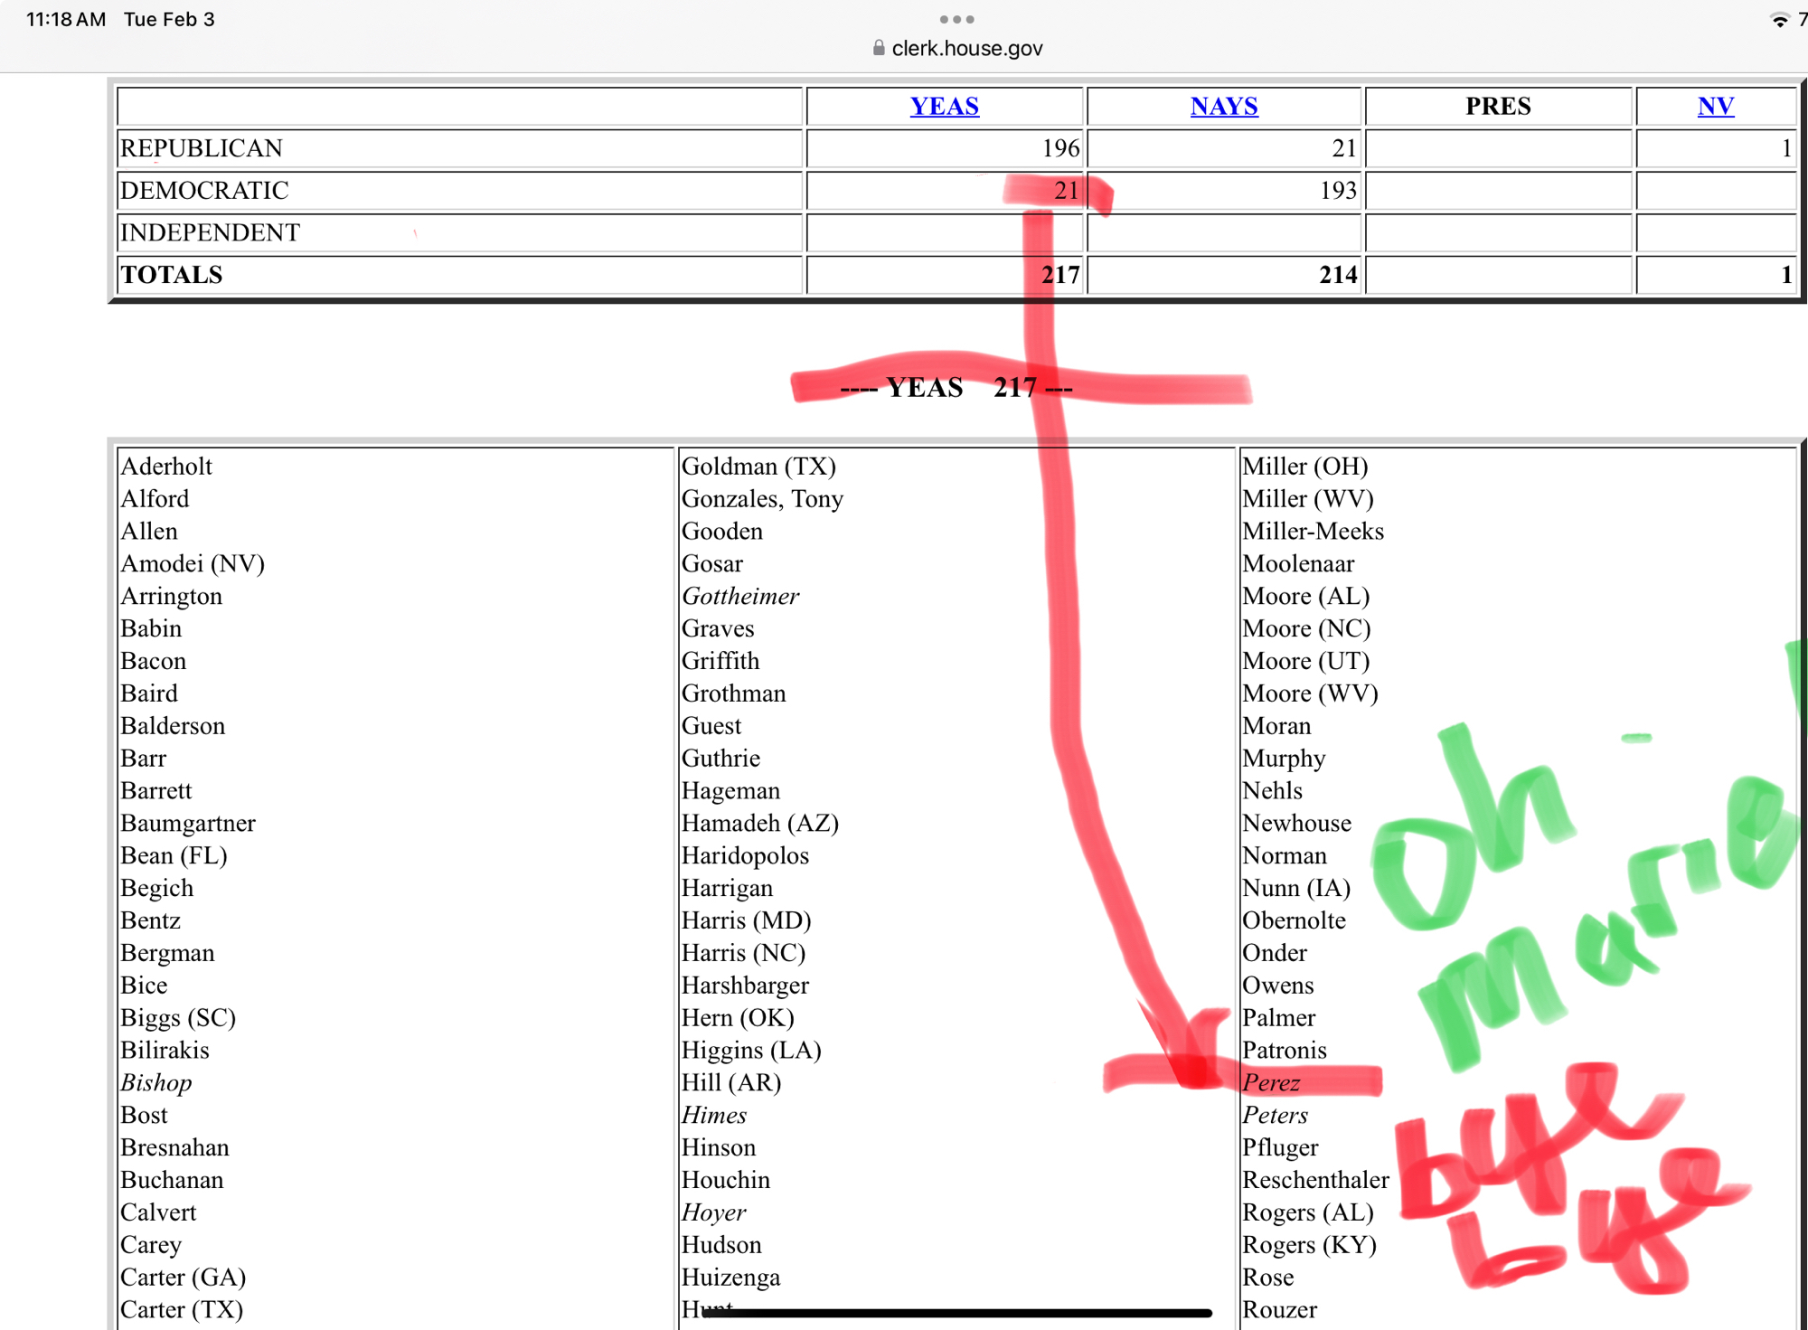Image resolution: width=1808 pixels, height=1330 pixels.
Task: Click the YEAS column header link
Action: click(944, 106)
